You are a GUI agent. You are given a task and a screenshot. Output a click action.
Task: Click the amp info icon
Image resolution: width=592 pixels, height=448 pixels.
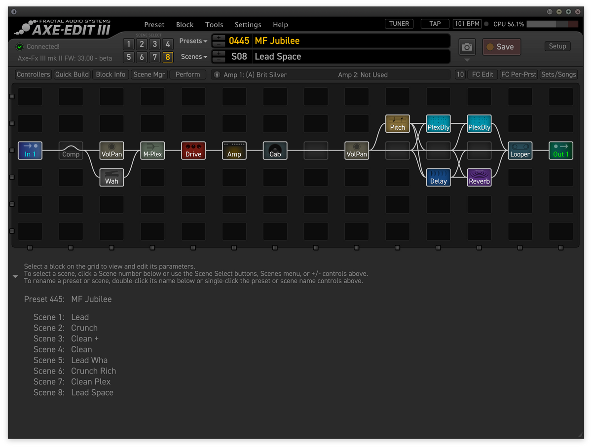click(x=217, y=75)
